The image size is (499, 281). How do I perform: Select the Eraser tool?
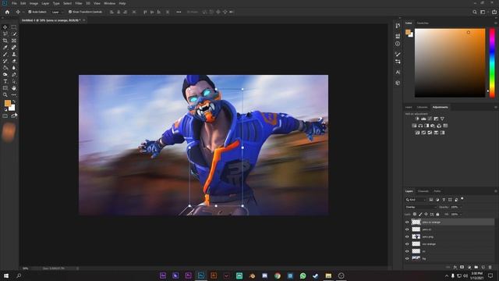pyautogui.click(x=14, y=61)
